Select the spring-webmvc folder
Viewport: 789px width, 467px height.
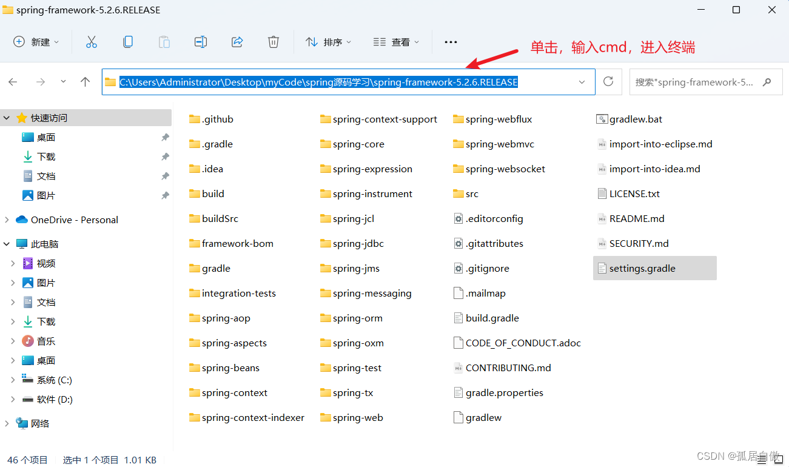tap(494, 144)
